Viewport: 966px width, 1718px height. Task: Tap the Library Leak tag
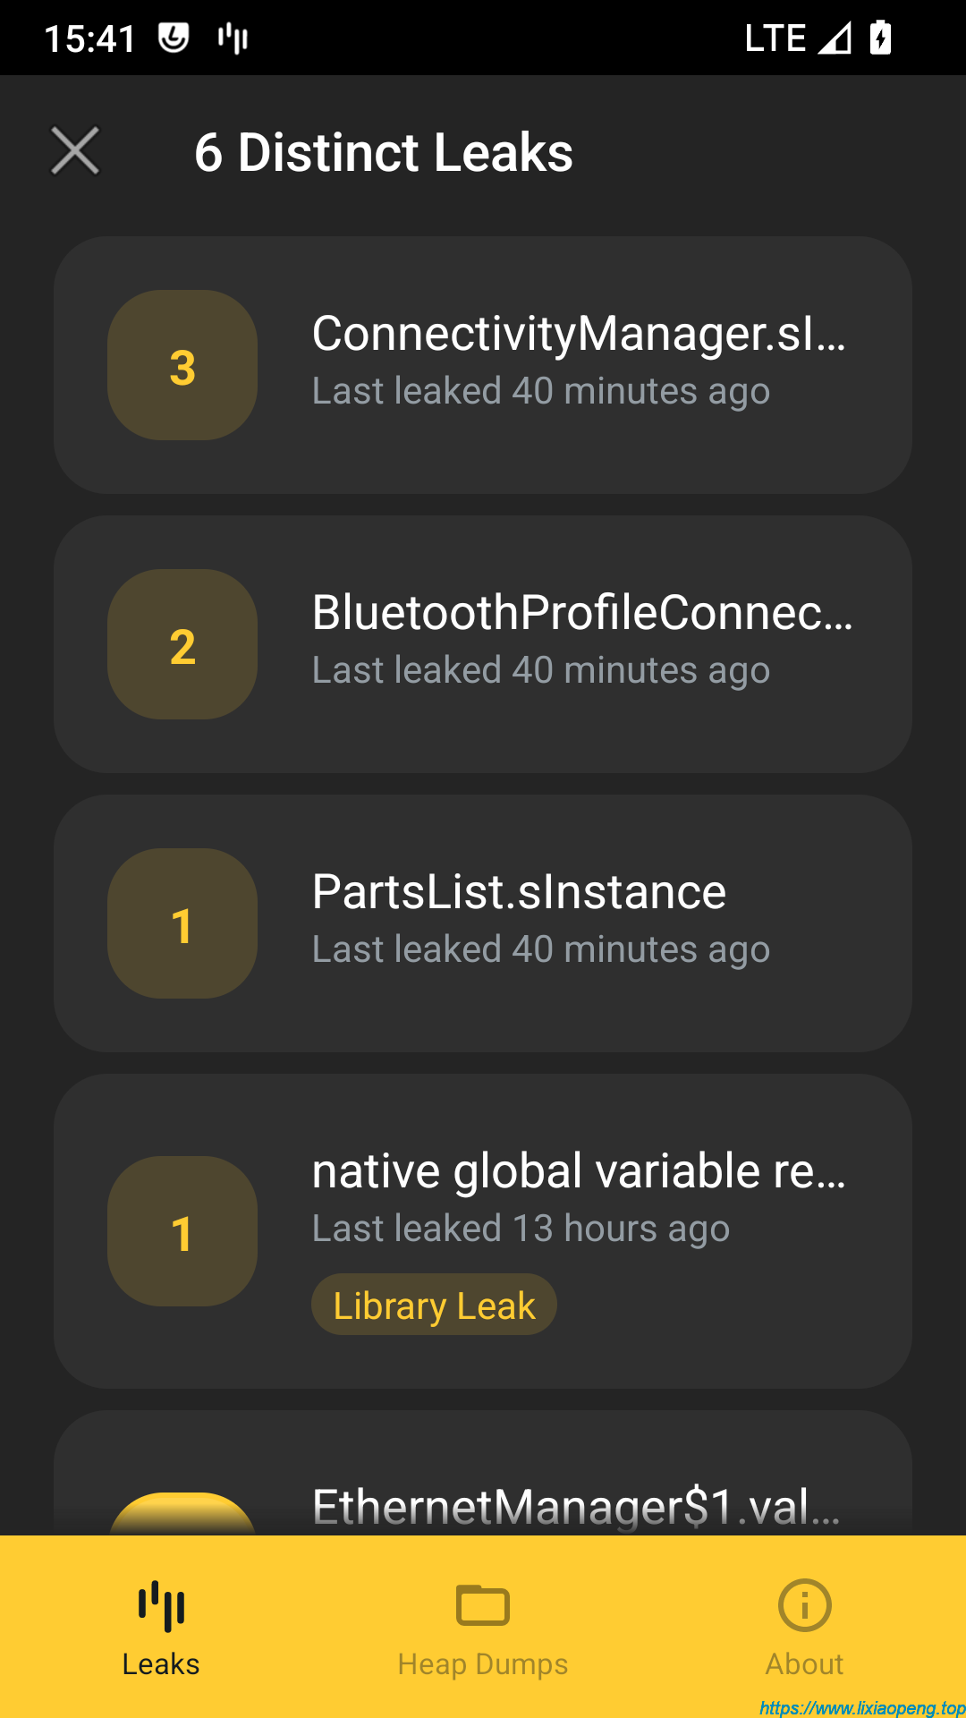[x=434, y=1305]
